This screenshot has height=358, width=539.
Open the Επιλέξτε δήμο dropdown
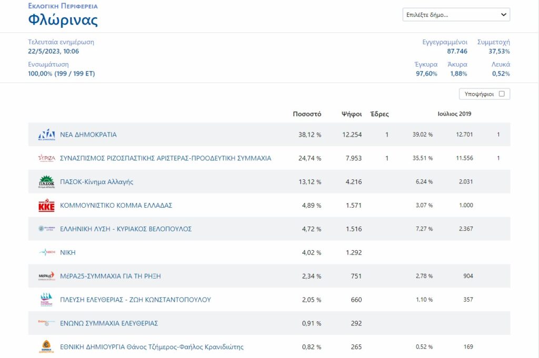point(456,15)
